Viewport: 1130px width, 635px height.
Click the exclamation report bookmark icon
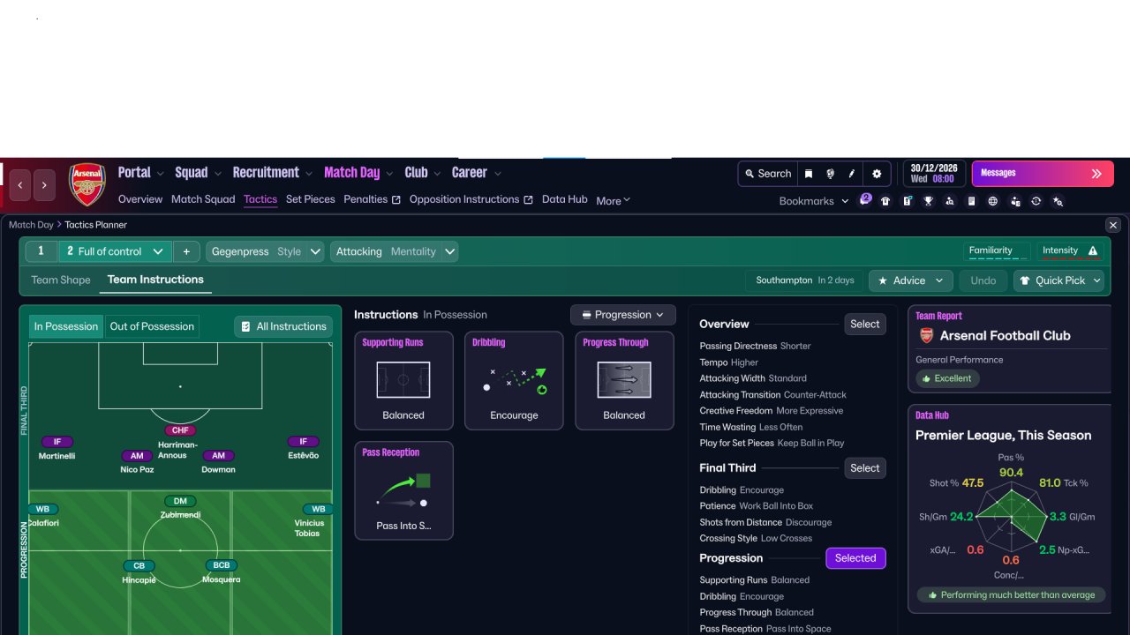pos(907,201)
